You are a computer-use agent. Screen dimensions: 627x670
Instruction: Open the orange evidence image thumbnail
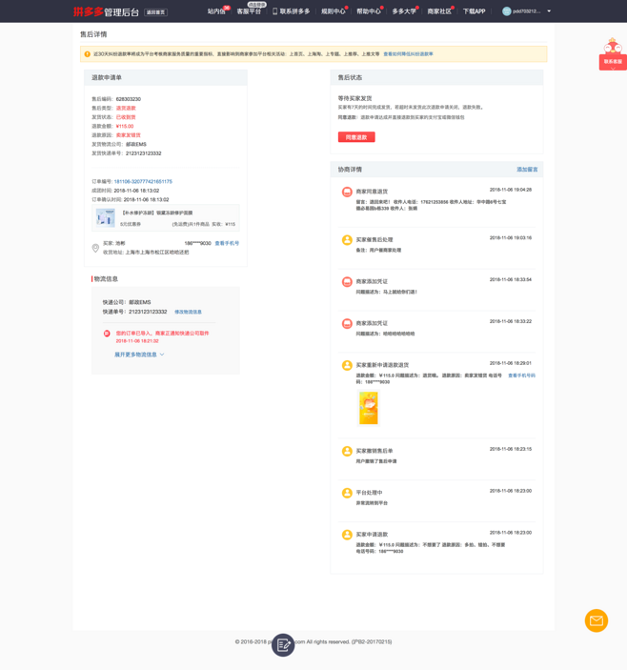pyautogui.click(x=369, y=408)
